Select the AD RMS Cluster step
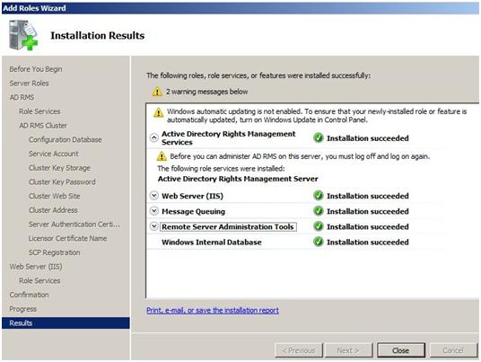The image size is (481, 362). 43,126
